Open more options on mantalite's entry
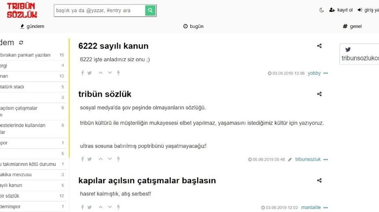Image resolution: width=379 pixels, height=212 pixels. coord(326,208)
